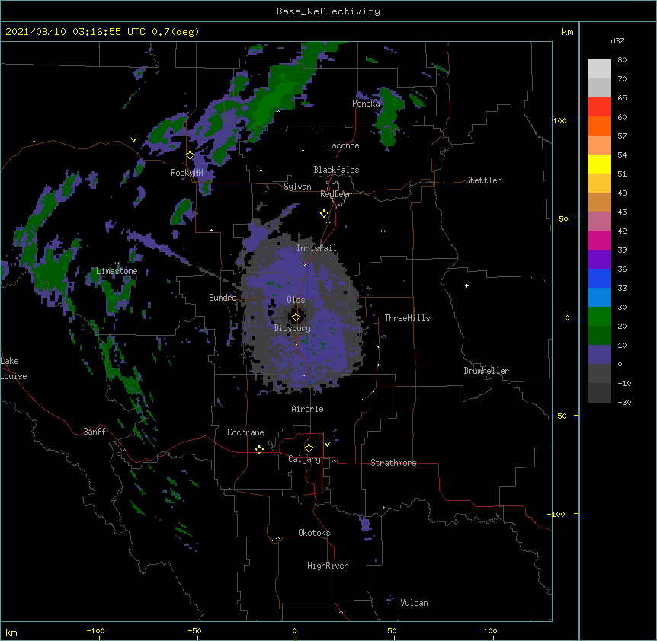The width and height of the screenshot is (657, 641).
Task: Click the yellow diamond marker near RockyMH
Action: click(x=191, y=155)
